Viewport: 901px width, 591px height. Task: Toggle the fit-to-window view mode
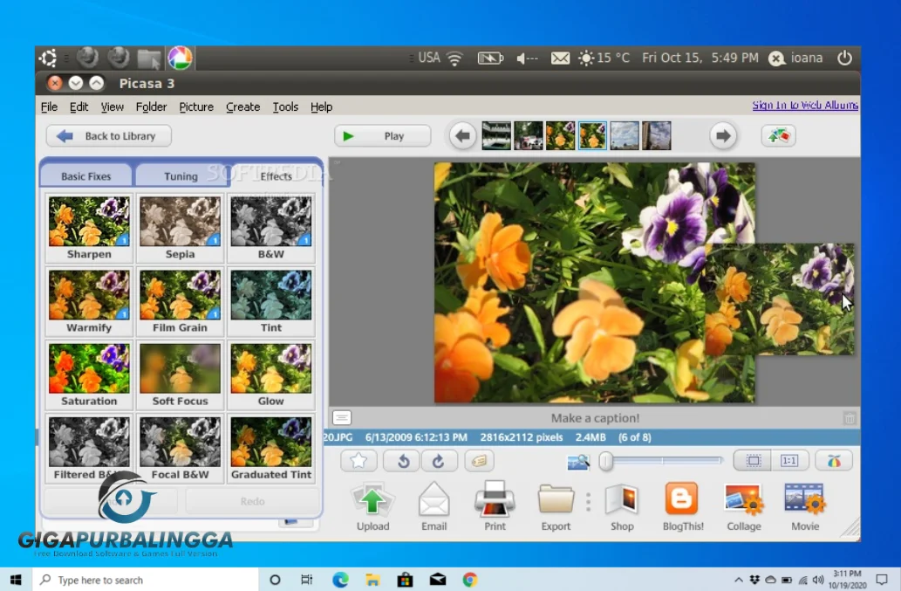point(752,459)
